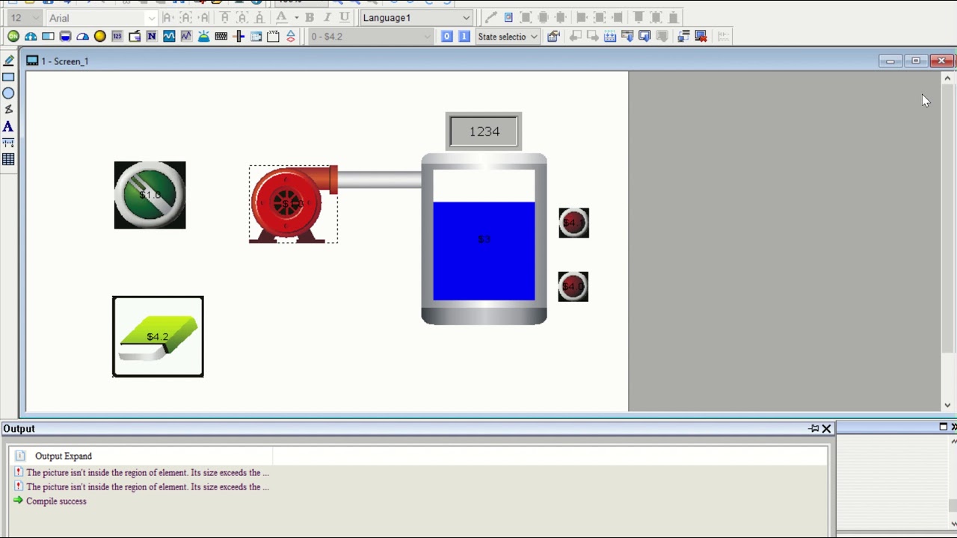
Task: Maximize the Screen_1 window
Action: 916,61
